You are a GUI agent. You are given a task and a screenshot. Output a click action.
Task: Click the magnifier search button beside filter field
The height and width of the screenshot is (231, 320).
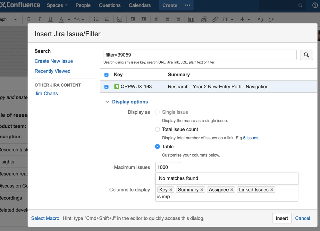click(306, 55)
